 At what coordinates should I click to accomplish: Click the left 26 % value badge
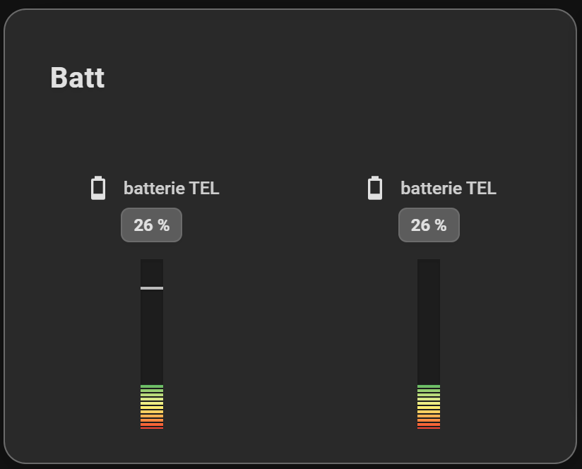click(x=151, y=225)
